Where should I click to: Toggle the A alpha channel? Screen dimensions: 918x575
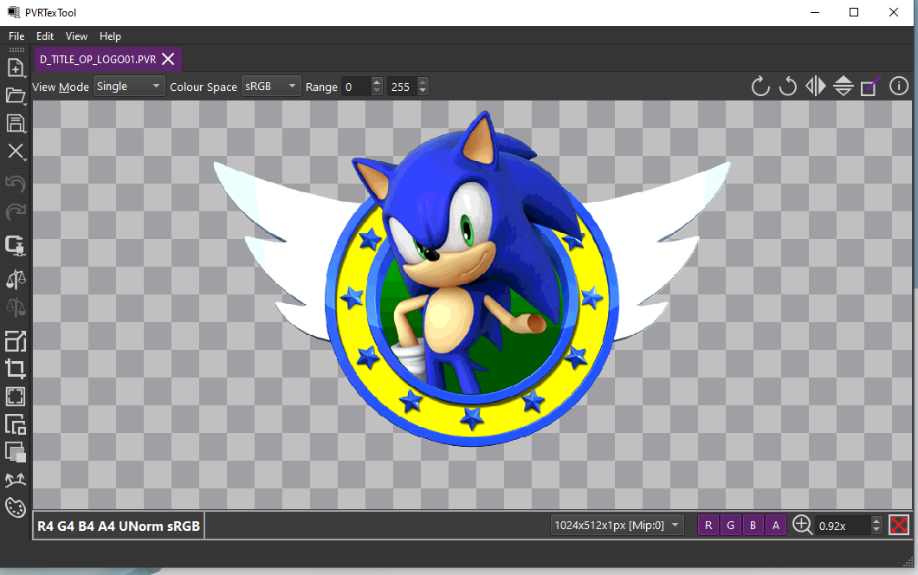[776, 525]
